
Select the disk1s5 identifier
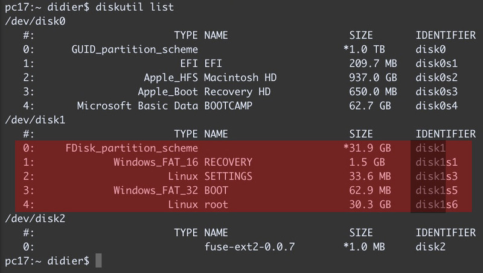pos(437,190)
